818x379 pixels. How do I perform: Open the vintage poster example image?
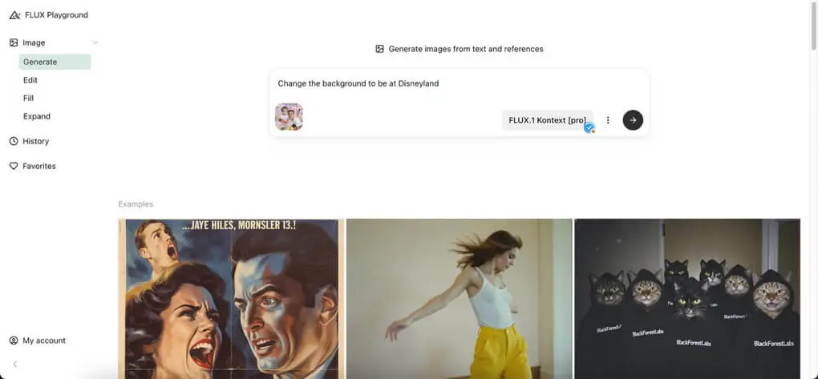[230, 298]
